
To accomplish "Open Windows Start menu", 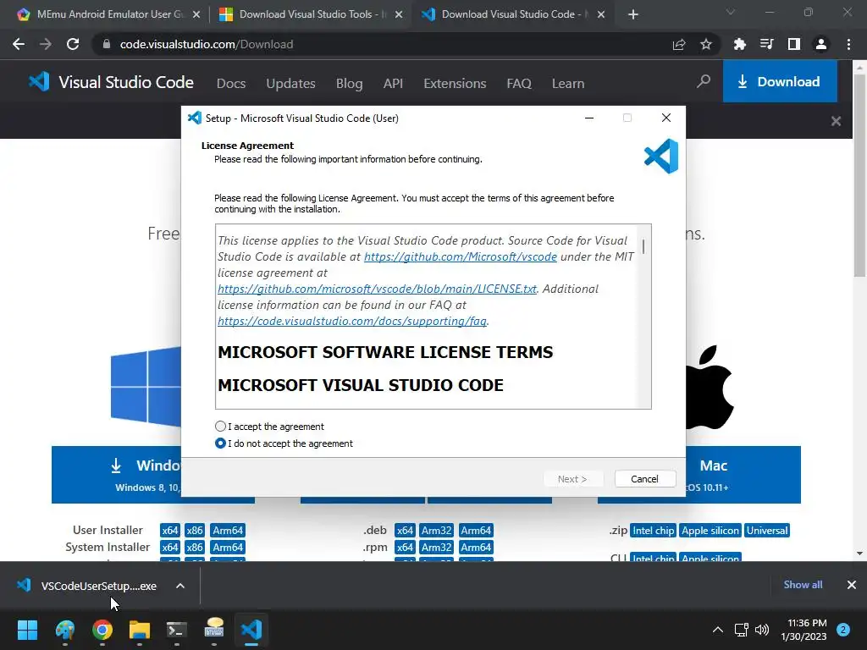I will tap(27, 630).
